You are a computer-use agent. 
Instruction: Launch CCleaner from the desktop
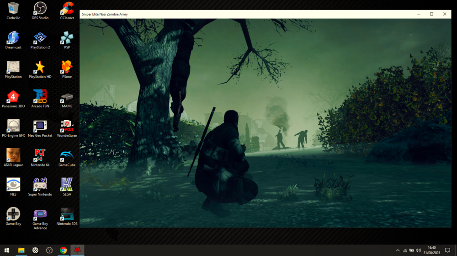point(67,9)
